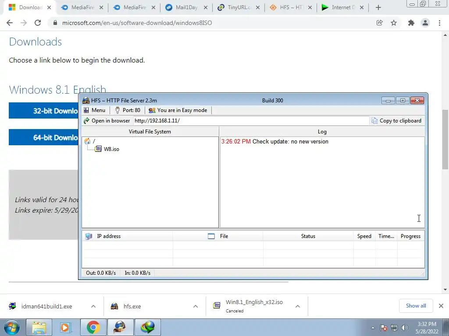This screenshot has height=336, width=449.
Task: Open a new Chrome tab with plus
Action: click(x=378, y=8)
